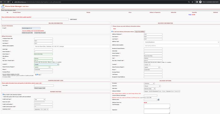The image size is (220, 114).
Task: Click the Create New Account button
Action: coord(40,33)
